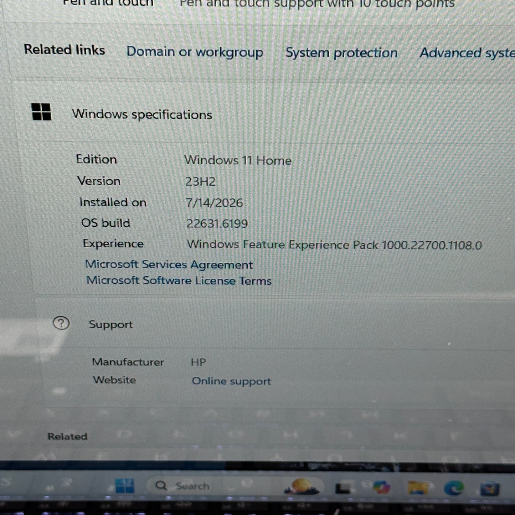
Task: Click the Edition label
Action: (96, 159)
